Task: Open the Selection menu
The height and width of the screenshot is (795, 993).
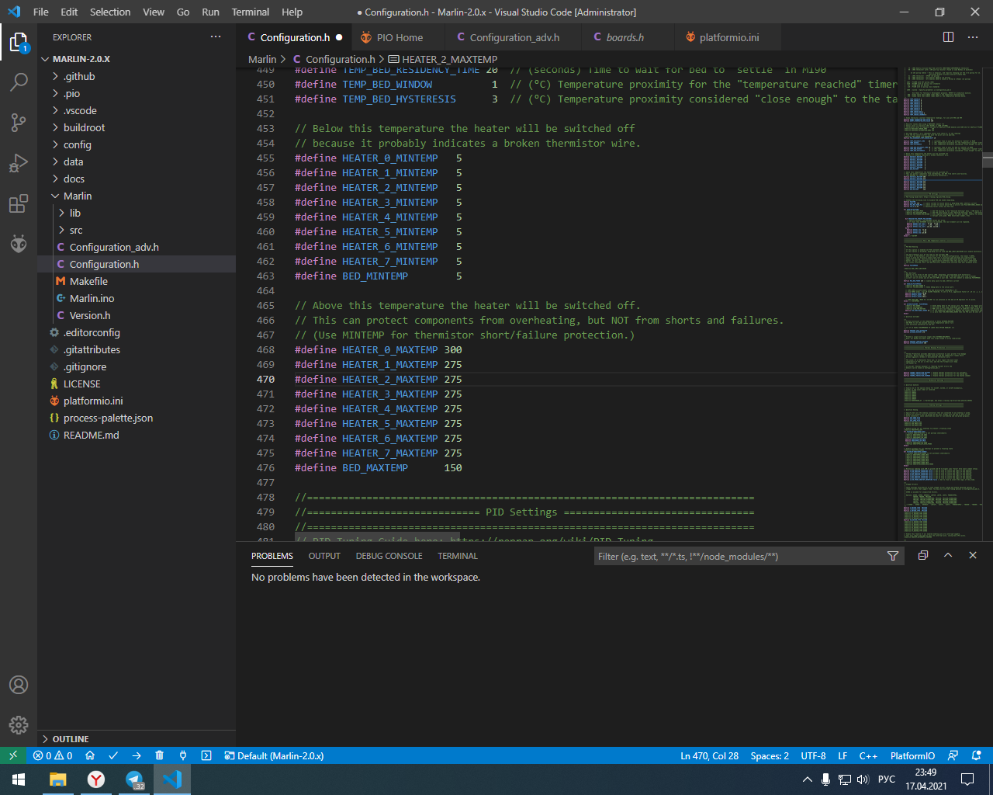Action: click(110, 12)
